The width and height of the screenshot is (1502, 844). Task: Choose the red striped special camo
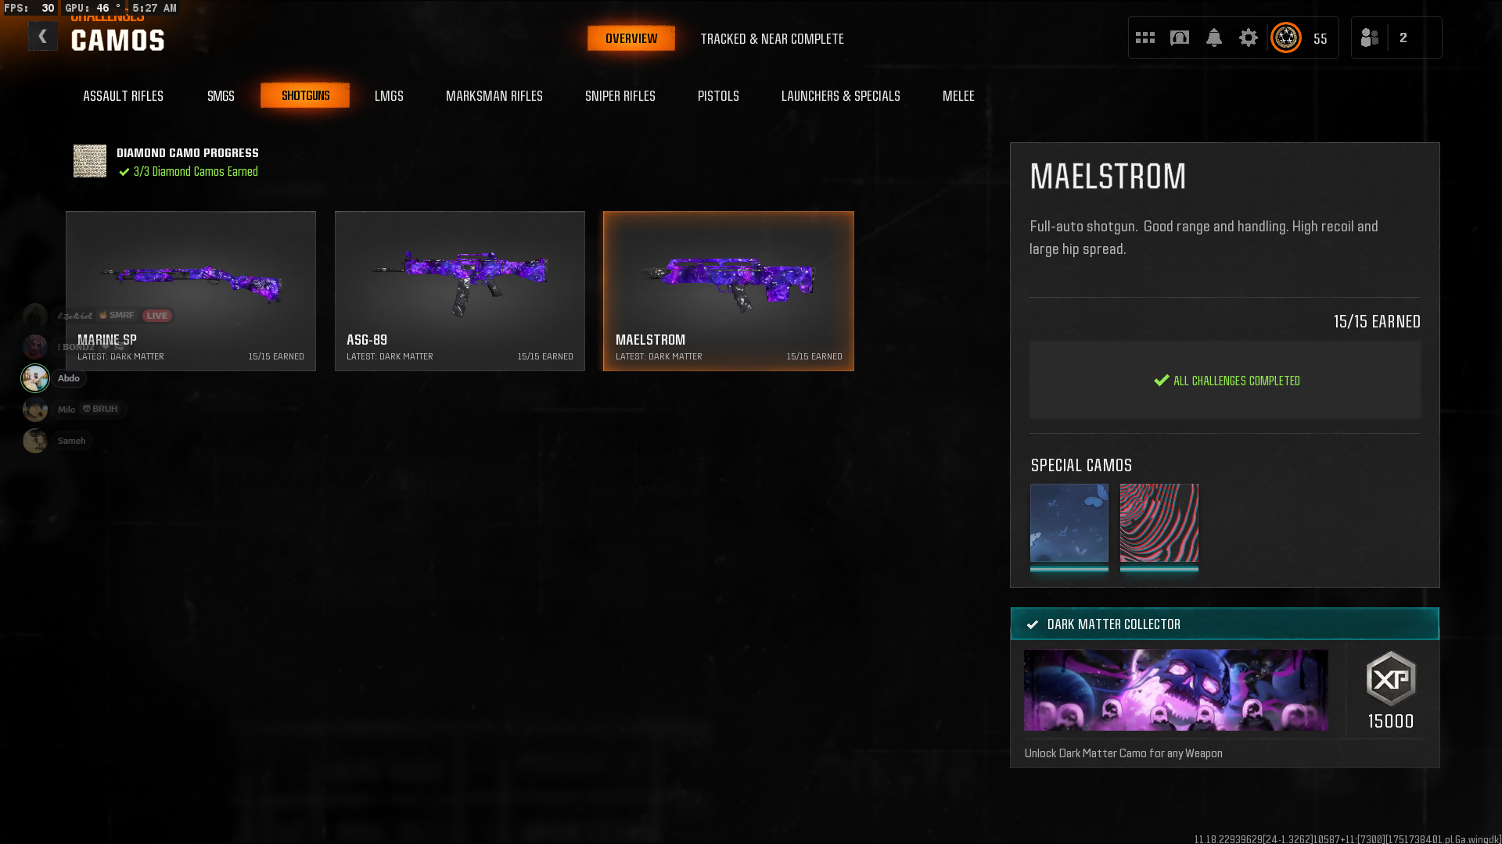pyautogui.click(x=1159, y=523)
